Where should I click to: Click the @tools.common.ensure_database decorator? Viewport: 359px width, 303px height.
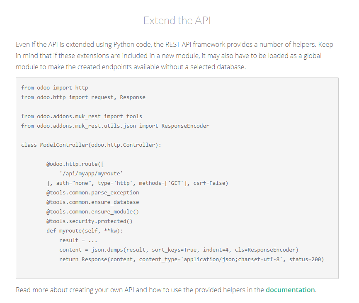coord(93,202)
